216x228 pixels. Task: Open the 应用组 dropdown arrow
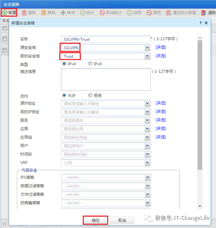tap(147, 137)
